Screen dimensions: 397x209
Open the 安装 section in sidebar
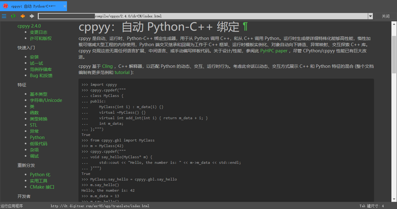[34, 57]
